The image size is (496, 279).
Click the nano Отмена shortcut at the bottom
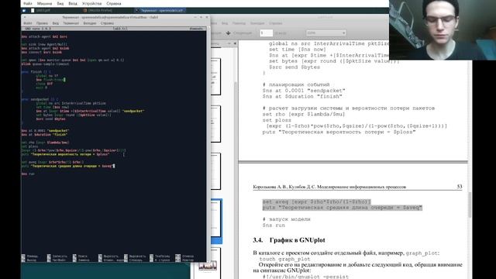pos(184,257)
